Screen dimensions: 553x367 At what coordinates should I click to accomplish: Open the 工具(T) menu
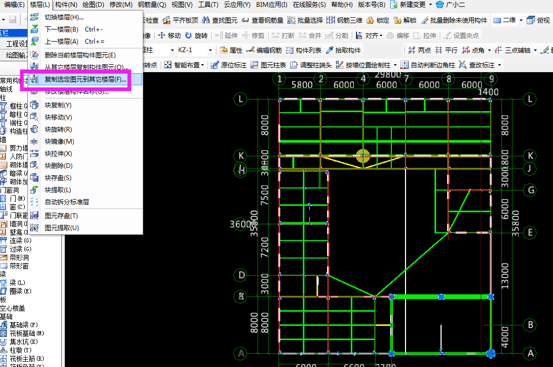pyautogui.click(x=208, y=5)
